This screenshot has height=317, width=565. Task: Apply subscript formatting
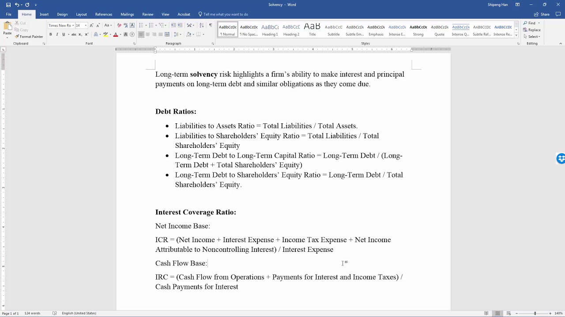(x=80, y=34)
